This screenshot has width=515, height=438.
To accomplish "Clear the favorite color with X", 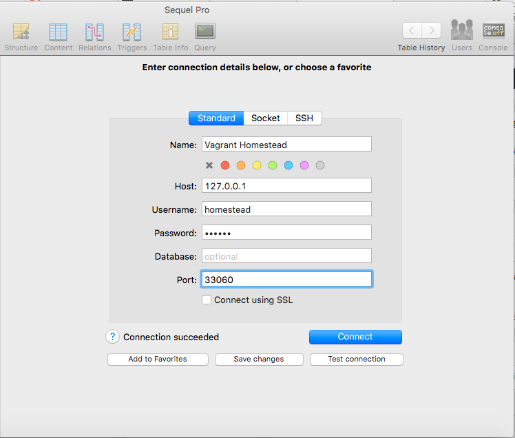I will click(x=209, y=165).
